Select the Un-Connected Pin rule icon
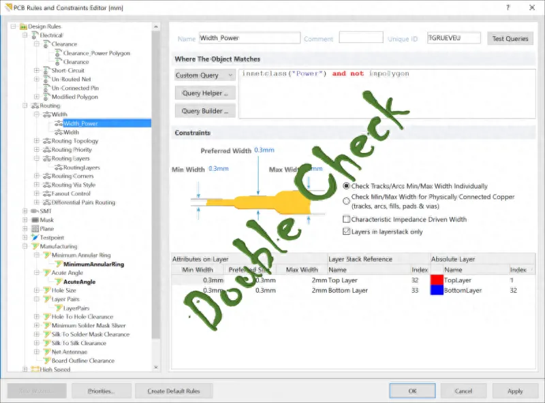 click(45, 87)
